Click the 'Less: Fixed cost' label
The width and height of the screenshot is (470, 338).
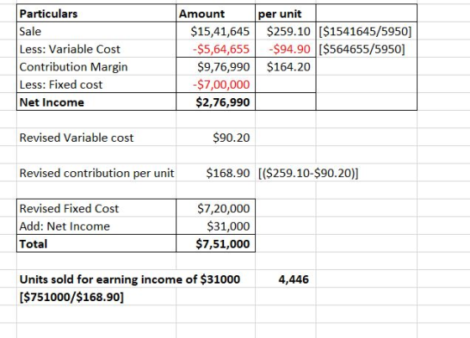[60, 85]
